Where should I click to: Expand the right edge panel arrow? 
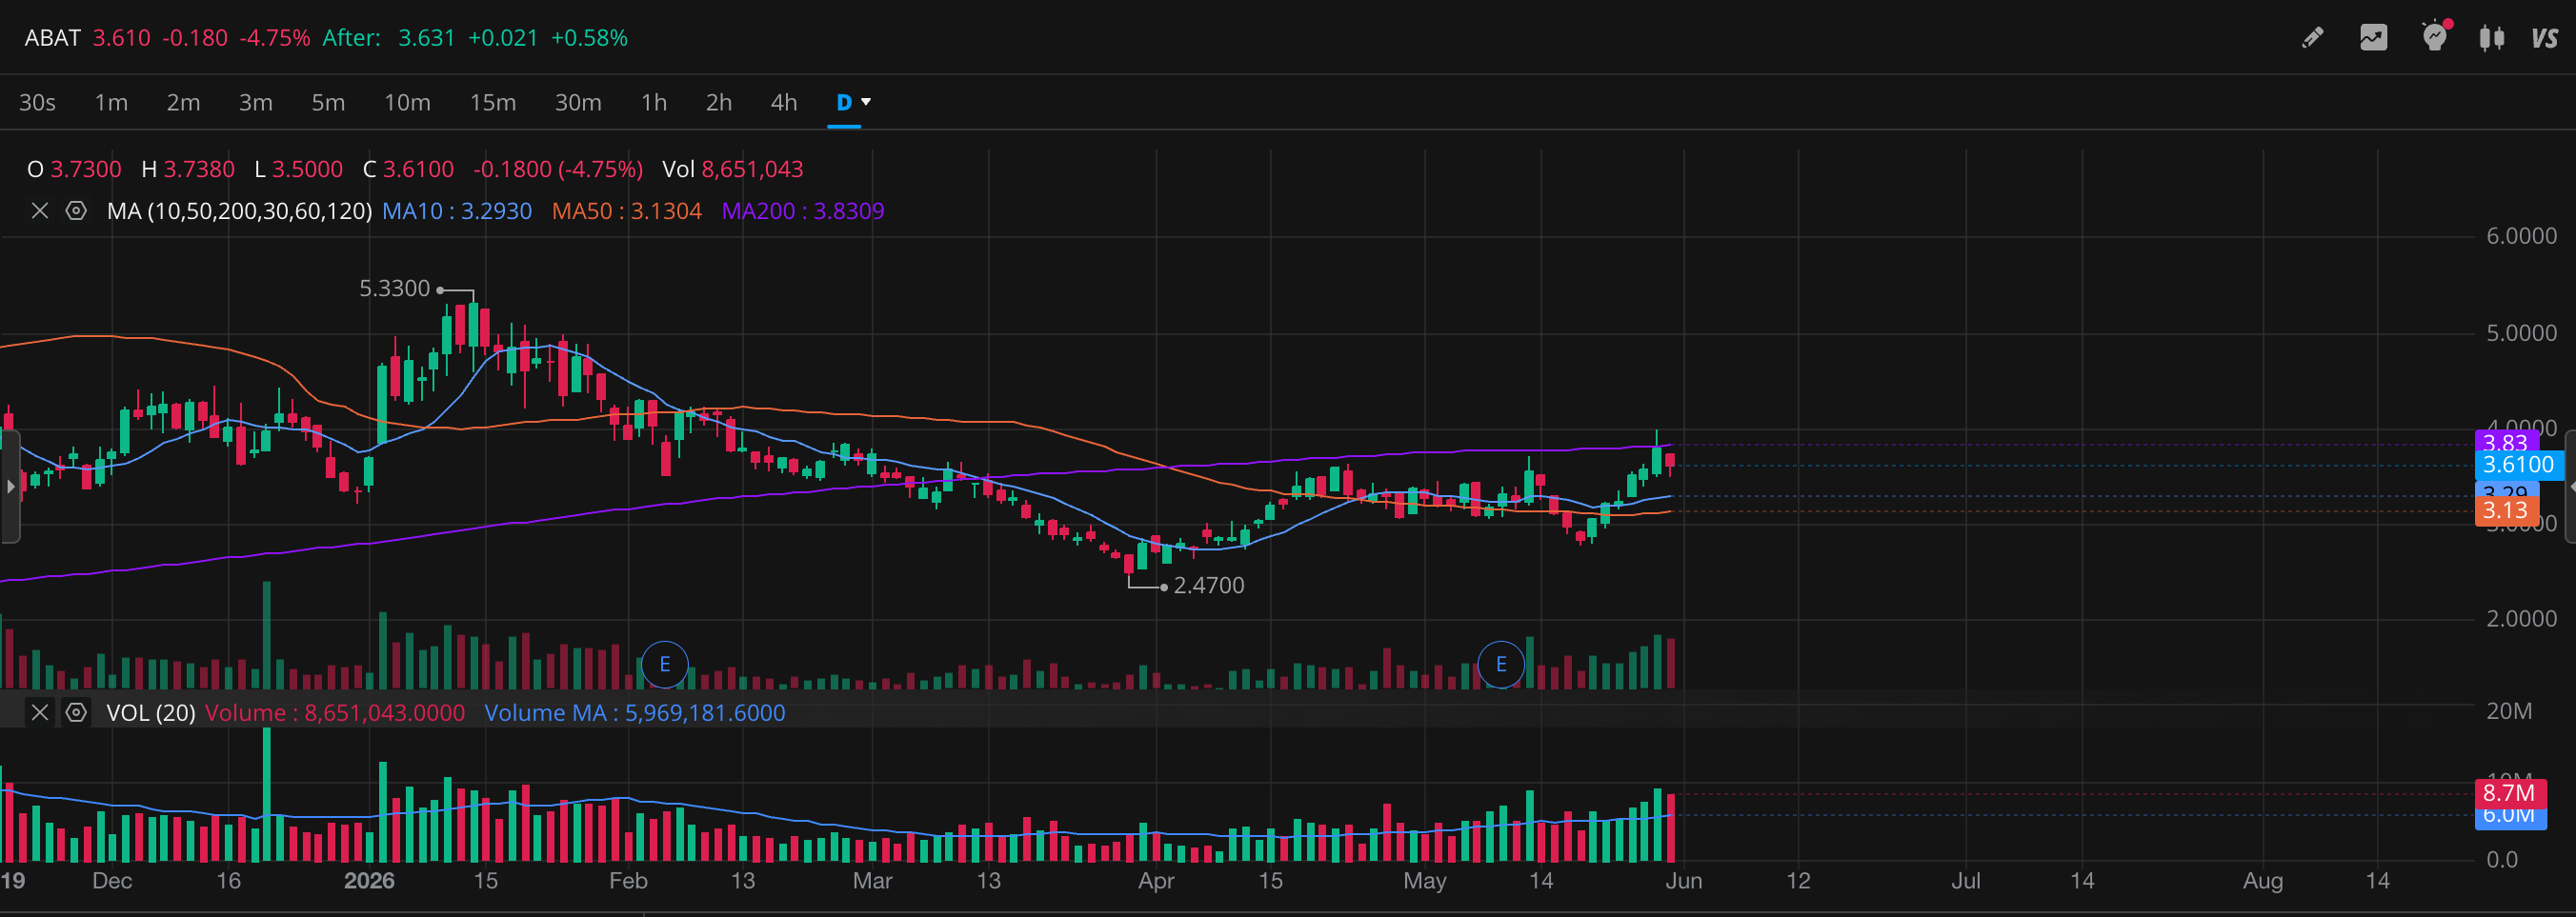coord(2570,486)
